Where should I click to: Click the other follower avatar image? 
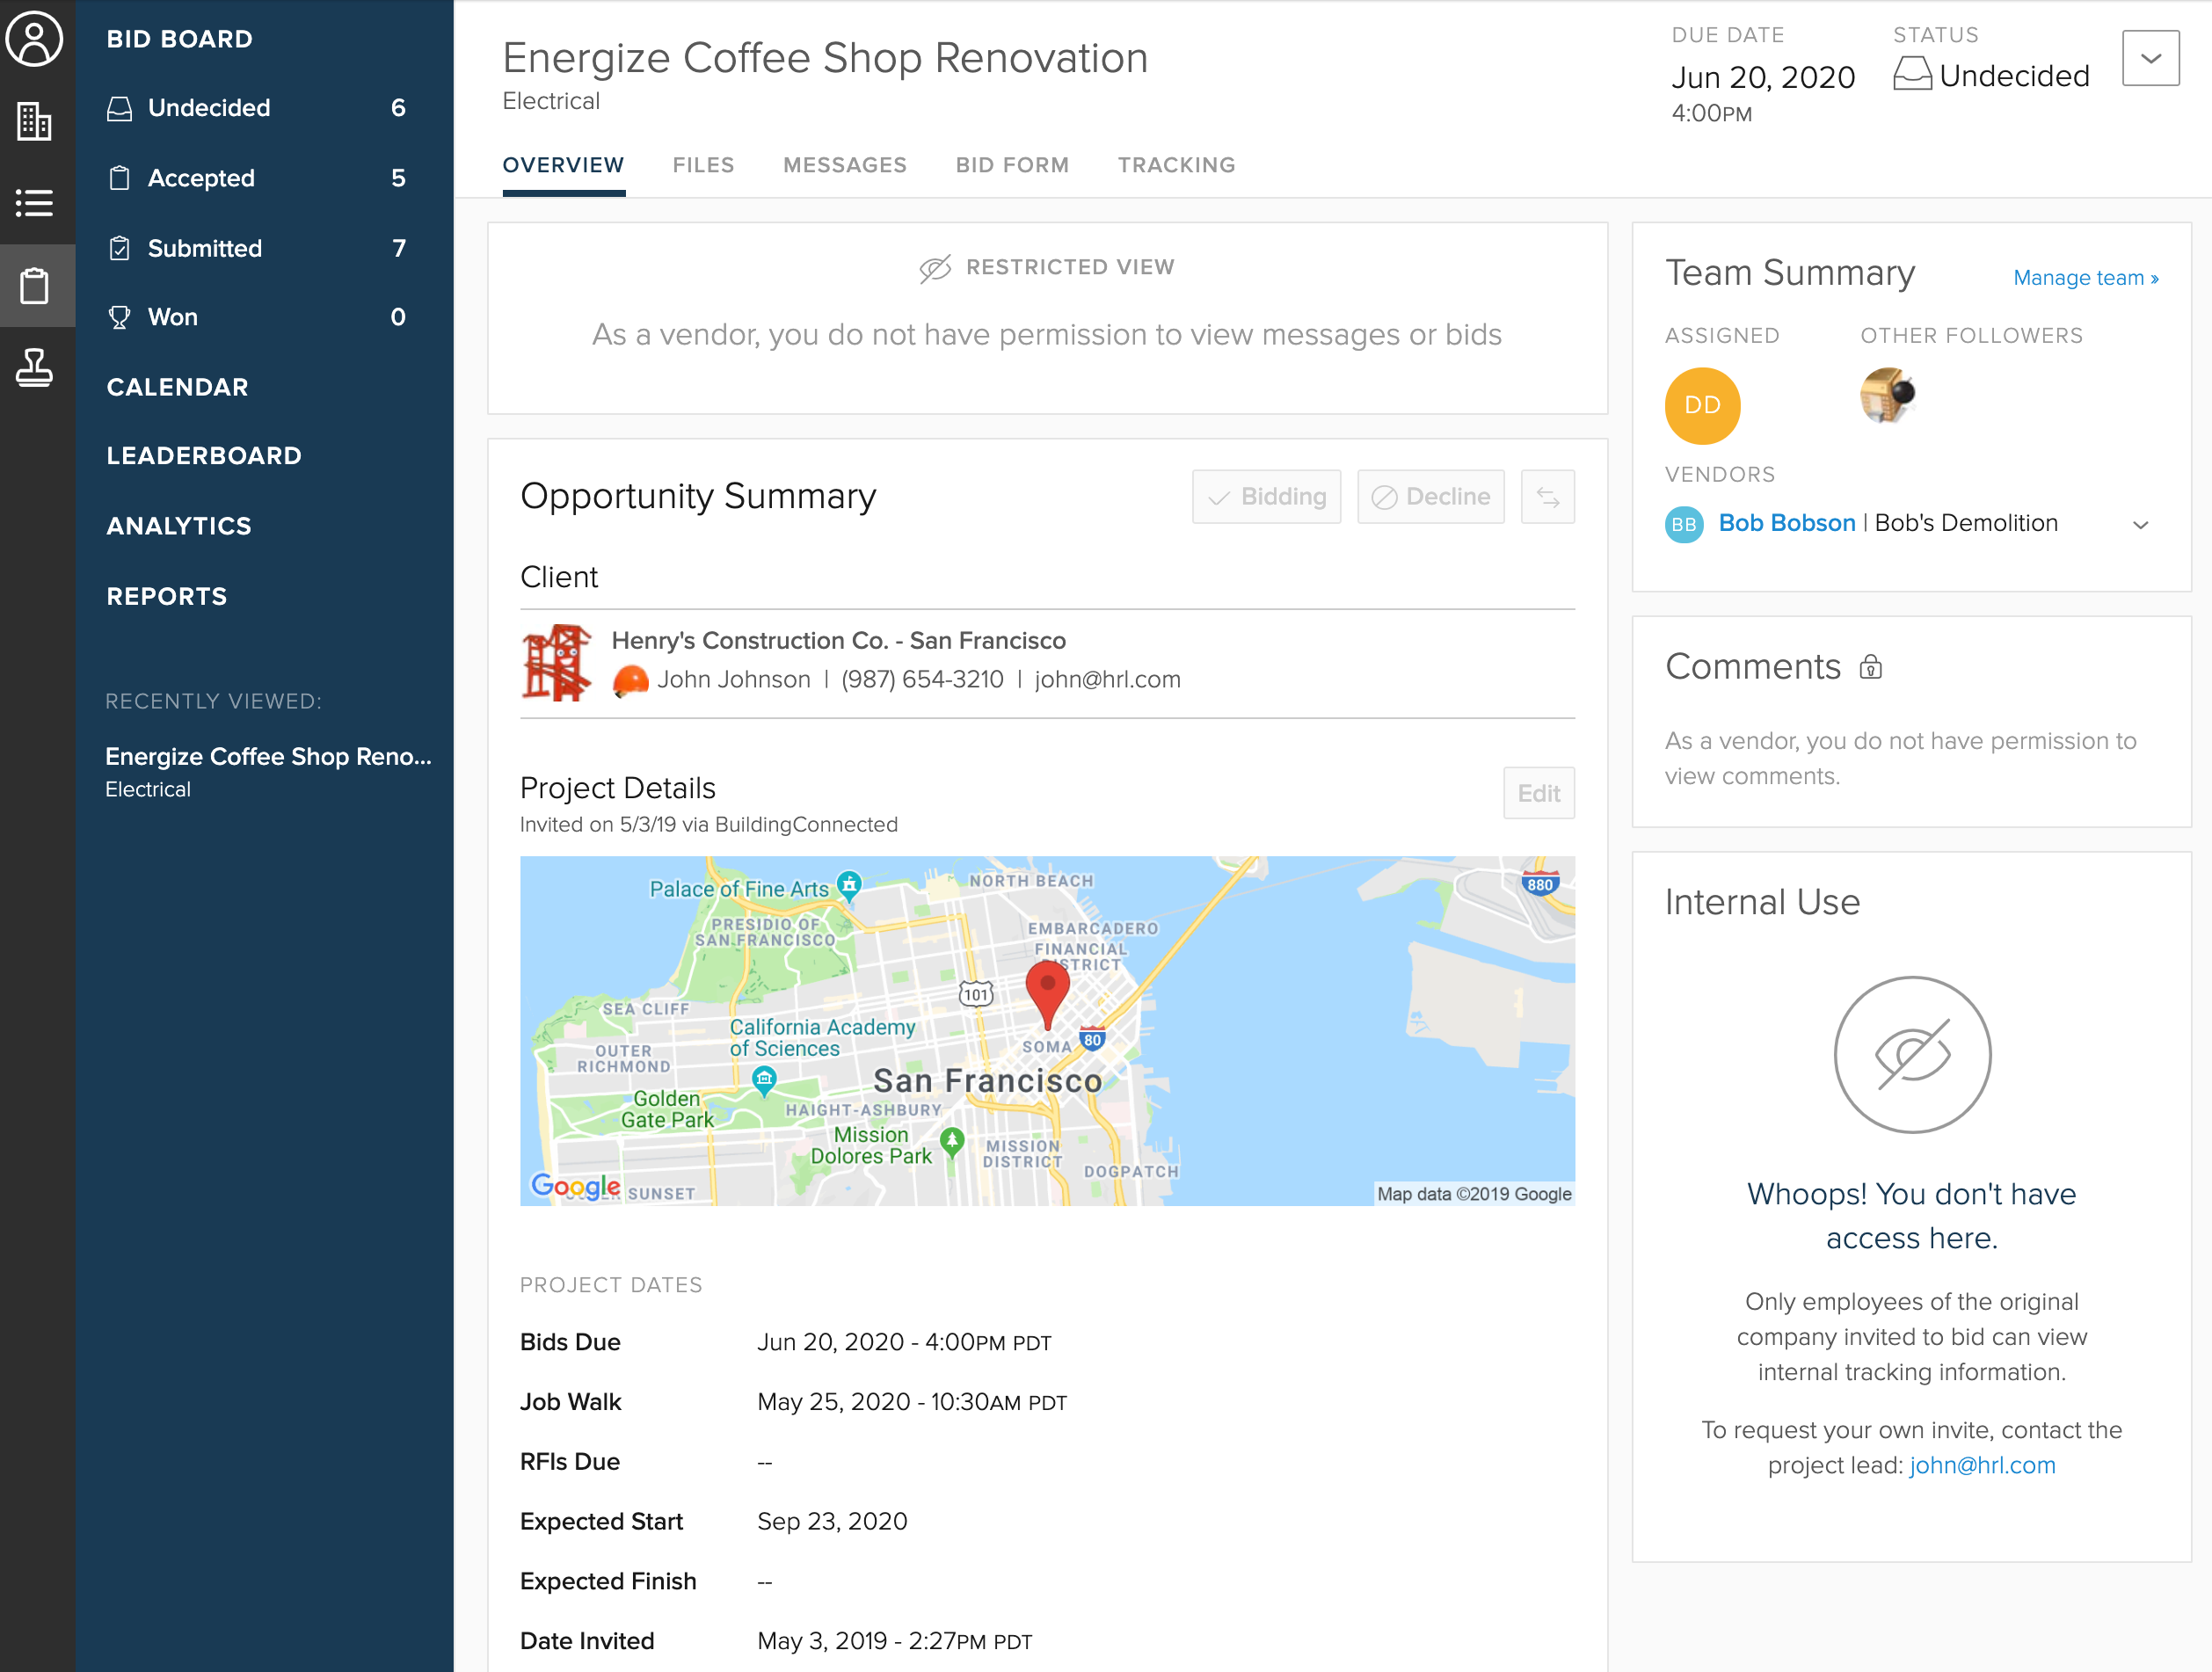[1886, 396]
